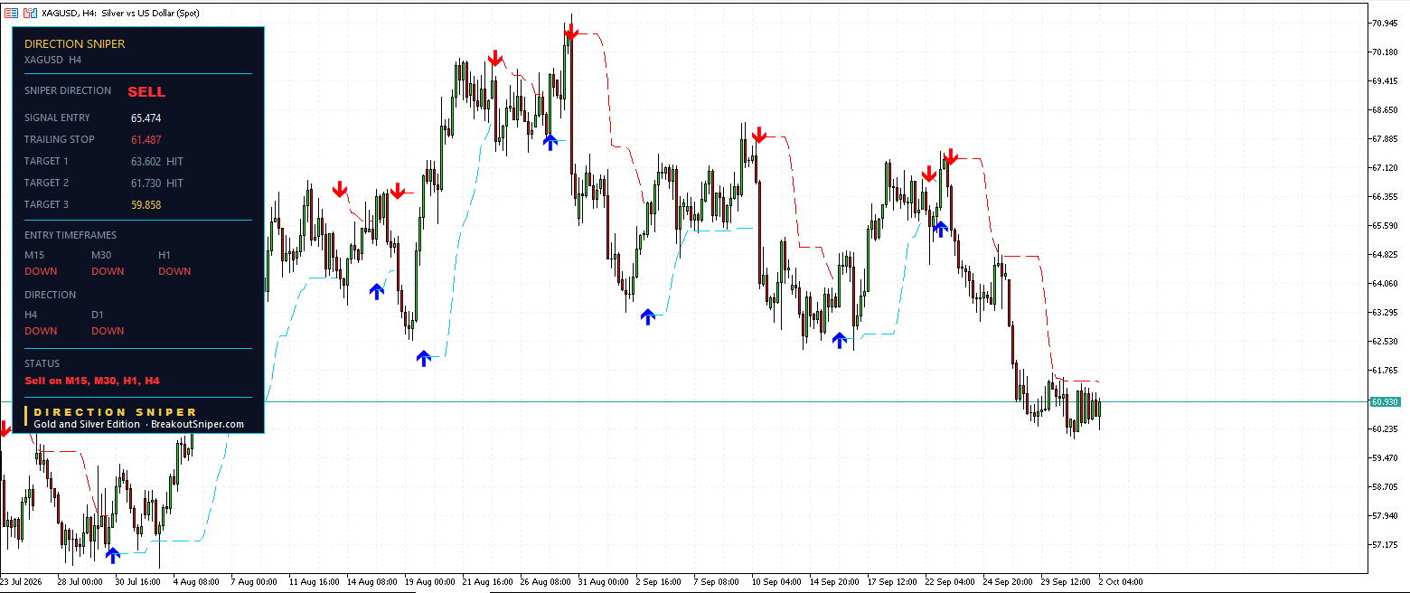Click the 'DIRECTION SNIPER' panel heading at top
The height and width of the screenshot is (593, 1410).
[75, 43]
